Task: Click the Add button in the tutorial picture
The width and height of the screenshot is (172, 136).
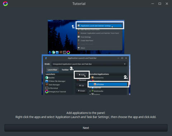Action: [x=82, y=75]
